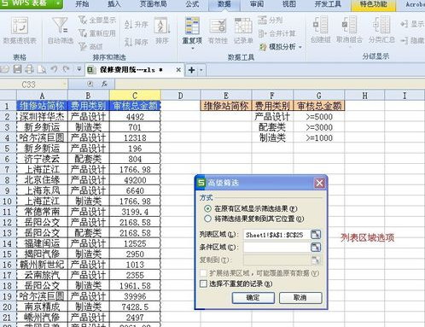Open the 审阅 ribbon tab
This screenshot has width=425, height=327.
[257, 4]
